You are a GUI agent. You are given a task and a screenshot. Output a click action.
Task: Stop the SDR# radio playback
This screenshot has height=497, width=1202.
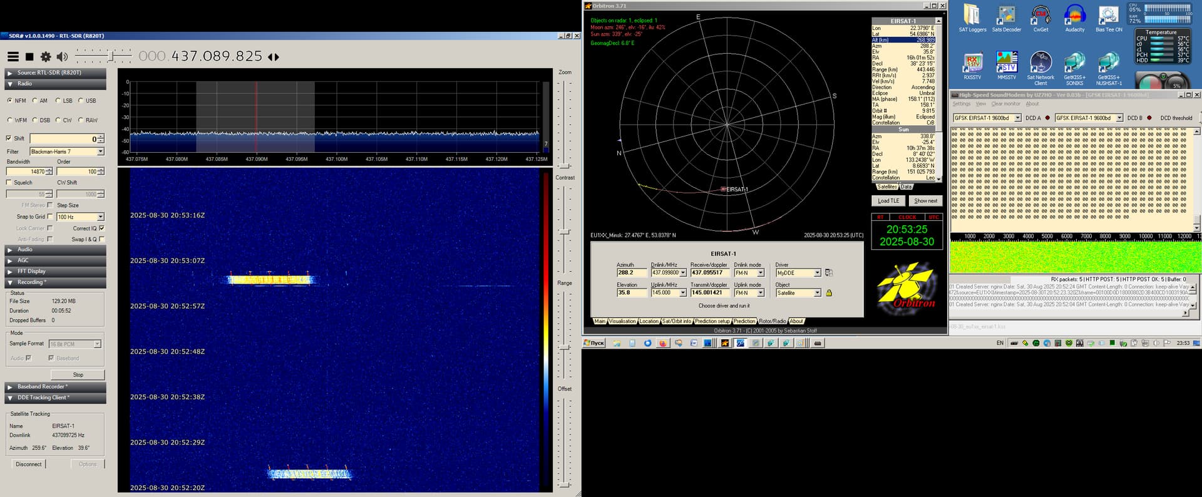pyautogui.click(x=29, y=57)
